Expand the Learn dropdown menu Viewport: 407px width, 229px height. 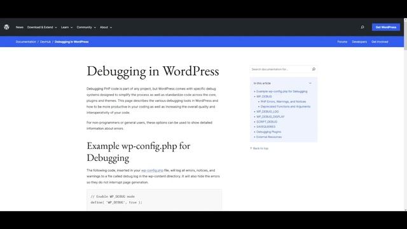[67, 27]
